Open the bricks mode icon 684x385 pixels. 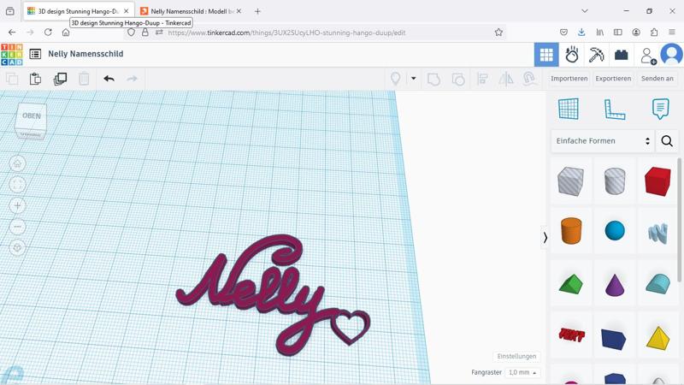(622, 55)
